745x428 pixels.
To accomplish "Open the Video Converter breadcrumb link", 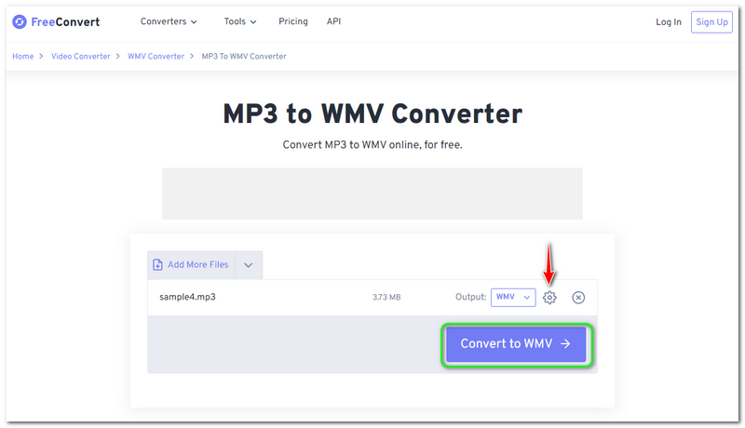I will pos(81,57).
